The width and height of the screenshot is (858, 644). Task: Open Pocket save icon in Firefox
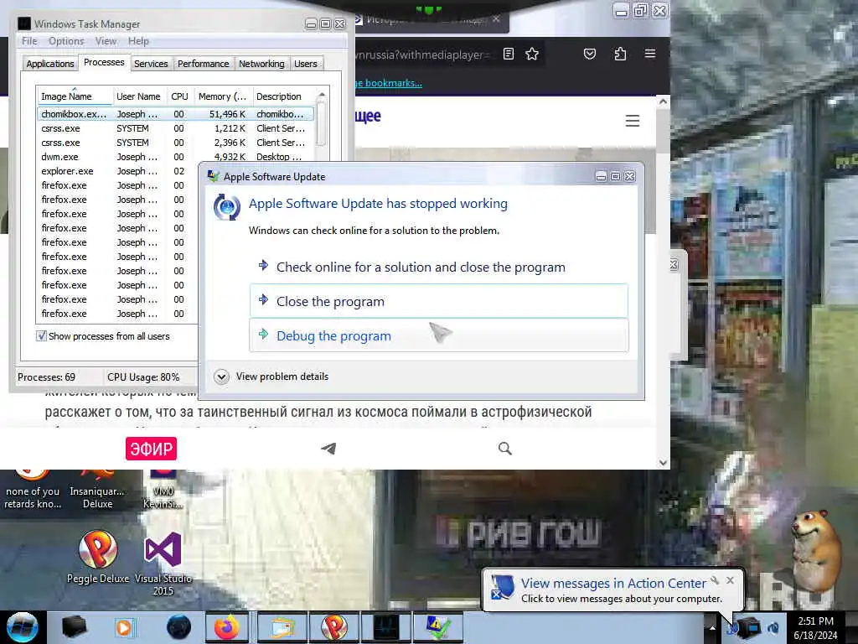[x=589, y=54]
